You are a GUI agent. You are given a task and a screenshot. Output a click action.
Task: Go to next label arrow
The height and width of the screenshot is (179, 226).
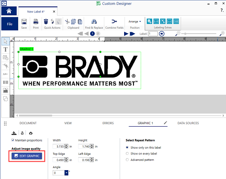point(126,34)
